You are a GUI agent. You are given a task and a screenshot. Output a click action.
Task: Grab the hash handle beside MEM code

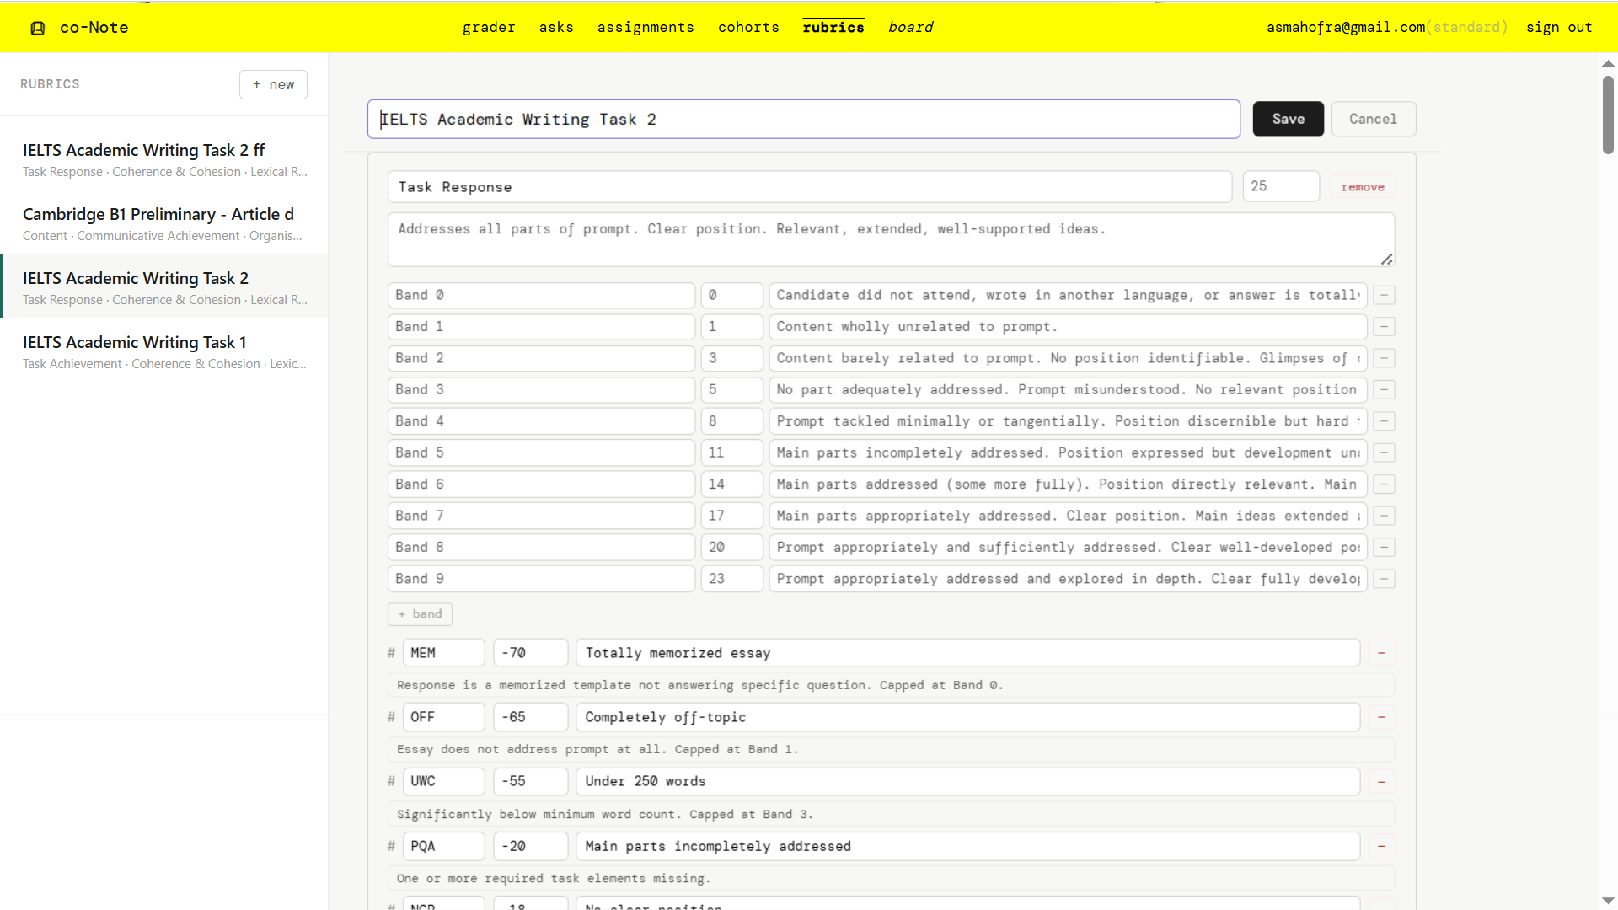coord(391,653)
